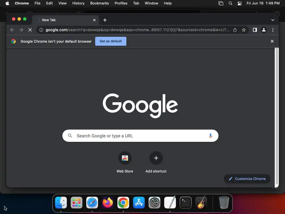285x214 pixels.
Task: Click the address bar URL text
Action: (x=137, y=30)
